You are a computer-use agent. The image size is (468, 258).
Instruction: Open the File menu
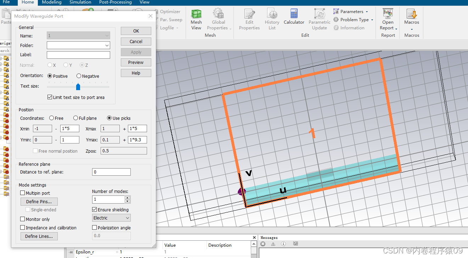[x=6, y=2]
